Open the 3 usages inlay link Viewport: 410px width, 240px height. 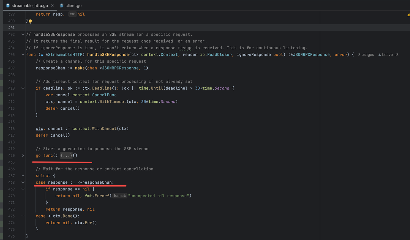[366, 55]
